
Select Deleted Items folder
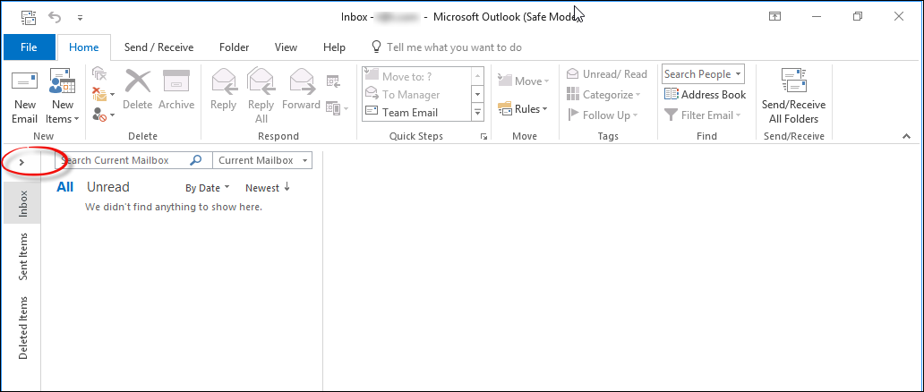pyautogui.click(x=22, y=328)
